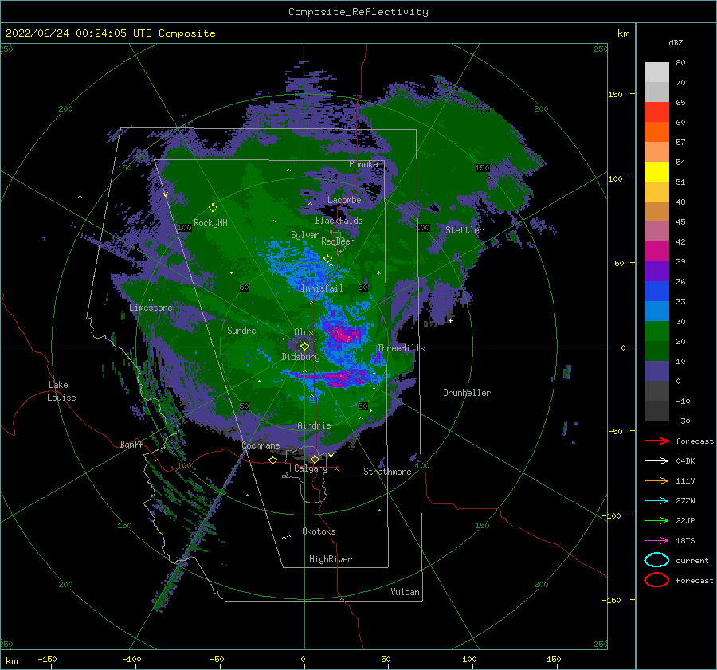
Task: Select the Blackfalds town label
Action: (339, 221)
